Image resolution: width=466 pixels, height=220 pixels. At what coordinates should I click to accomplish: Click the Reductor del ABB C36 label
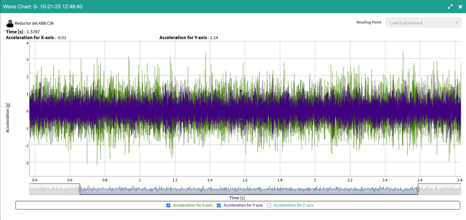click(34, 23)
